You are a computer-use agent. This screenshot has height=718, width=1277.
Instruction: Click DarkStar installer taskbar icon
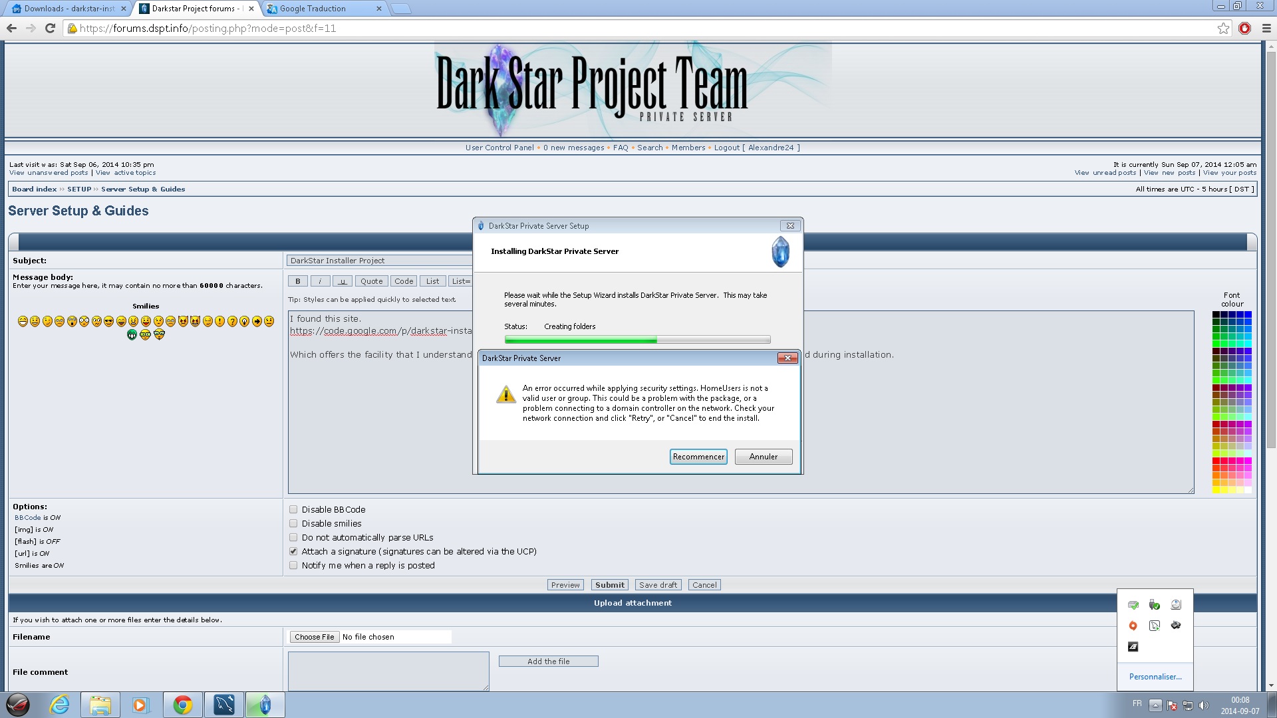[265, 705]
